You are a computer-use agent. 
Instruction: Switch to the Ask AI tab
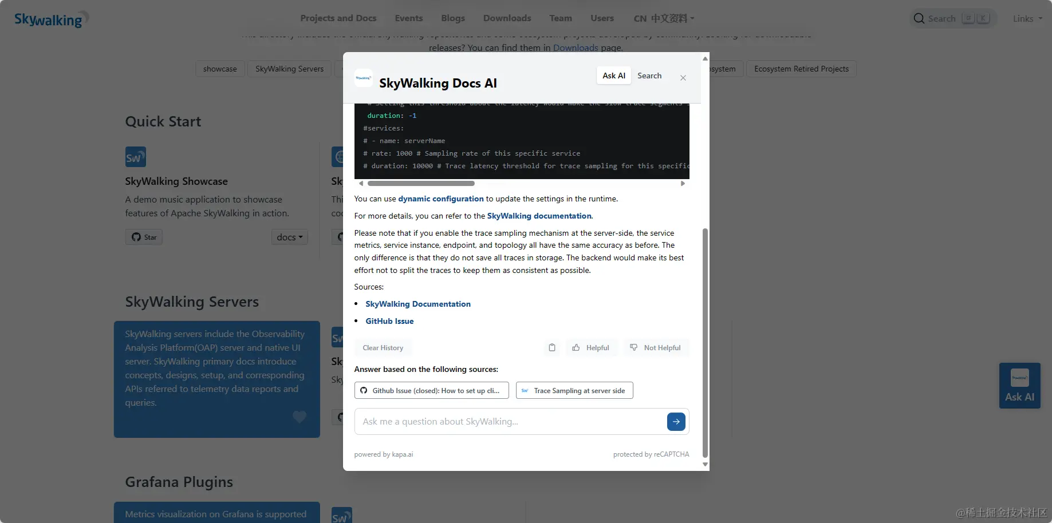614,76
